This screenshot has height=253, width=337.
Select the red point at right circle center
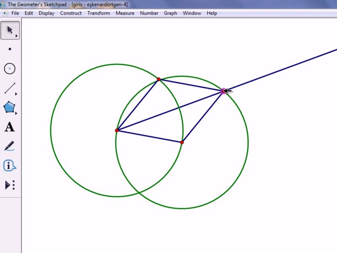(182, 142)
